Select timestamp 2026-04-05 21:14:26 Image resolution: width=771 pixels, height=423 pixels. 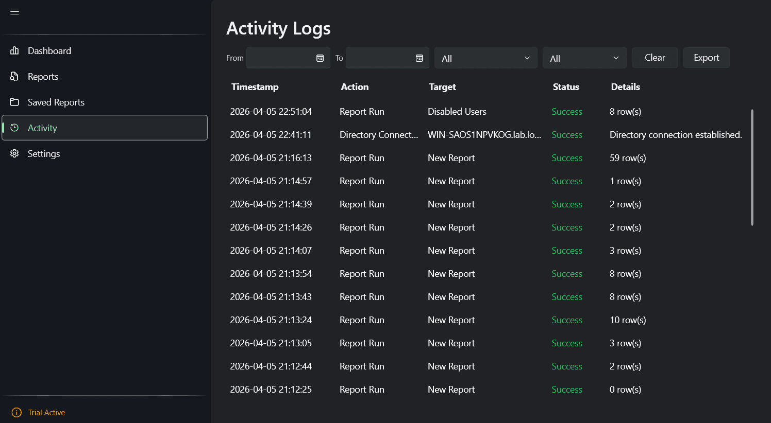(x=271, y=227)
